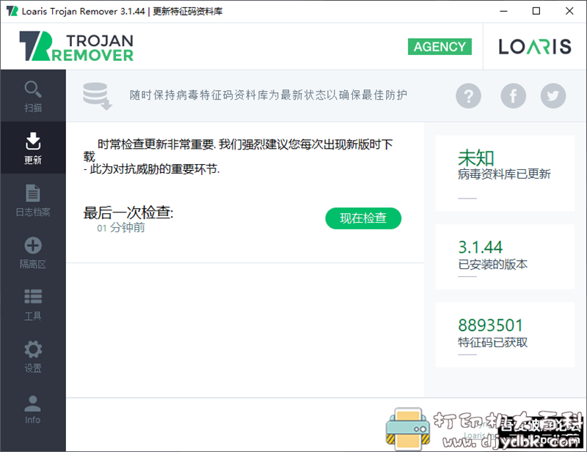Click the LOARIS brand logo

[535, 47]
